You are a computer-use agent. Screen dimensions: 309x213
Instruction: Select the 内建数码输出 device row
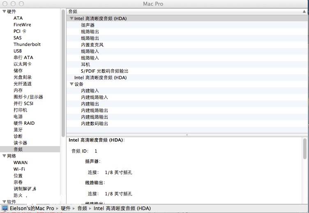coord(187,124)
